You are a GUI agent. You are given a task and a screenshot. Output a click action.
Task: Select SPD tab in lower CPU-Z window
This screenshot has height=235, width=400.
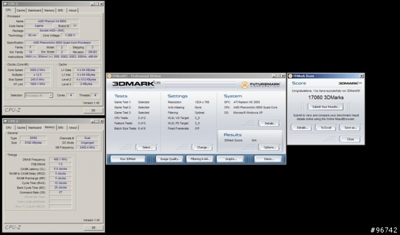[x=61, y=128]
